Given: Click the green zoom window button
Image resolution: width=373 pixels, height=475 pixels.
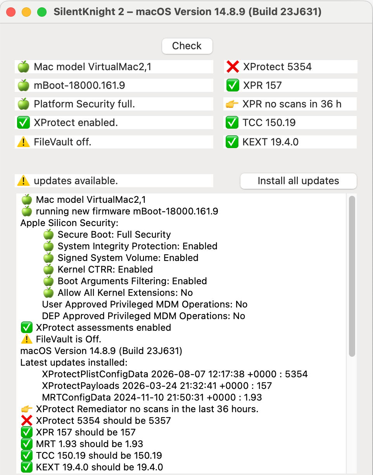Looking at the screenshot, I should 41,12.
